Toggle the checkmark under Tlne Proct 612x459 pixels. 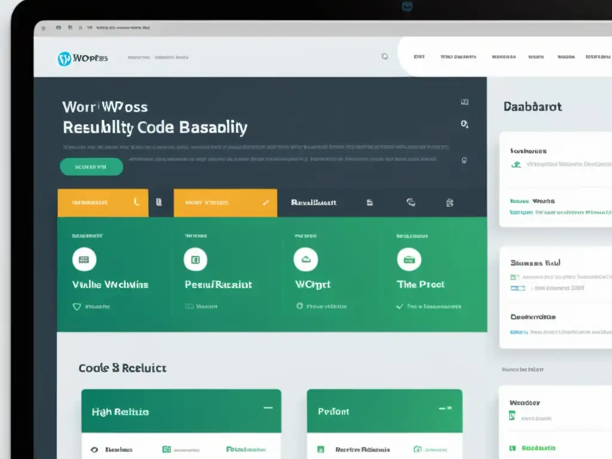(400, 307)
